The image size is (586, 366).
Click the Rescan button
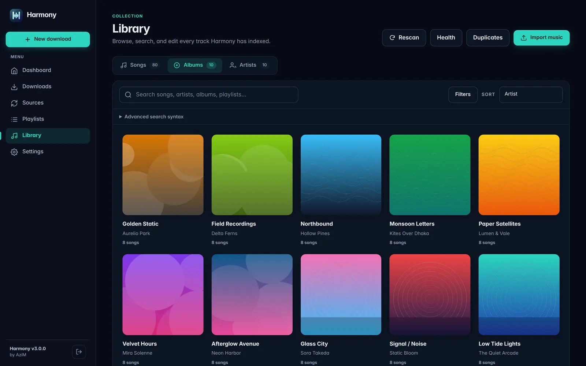click(404, 38)
